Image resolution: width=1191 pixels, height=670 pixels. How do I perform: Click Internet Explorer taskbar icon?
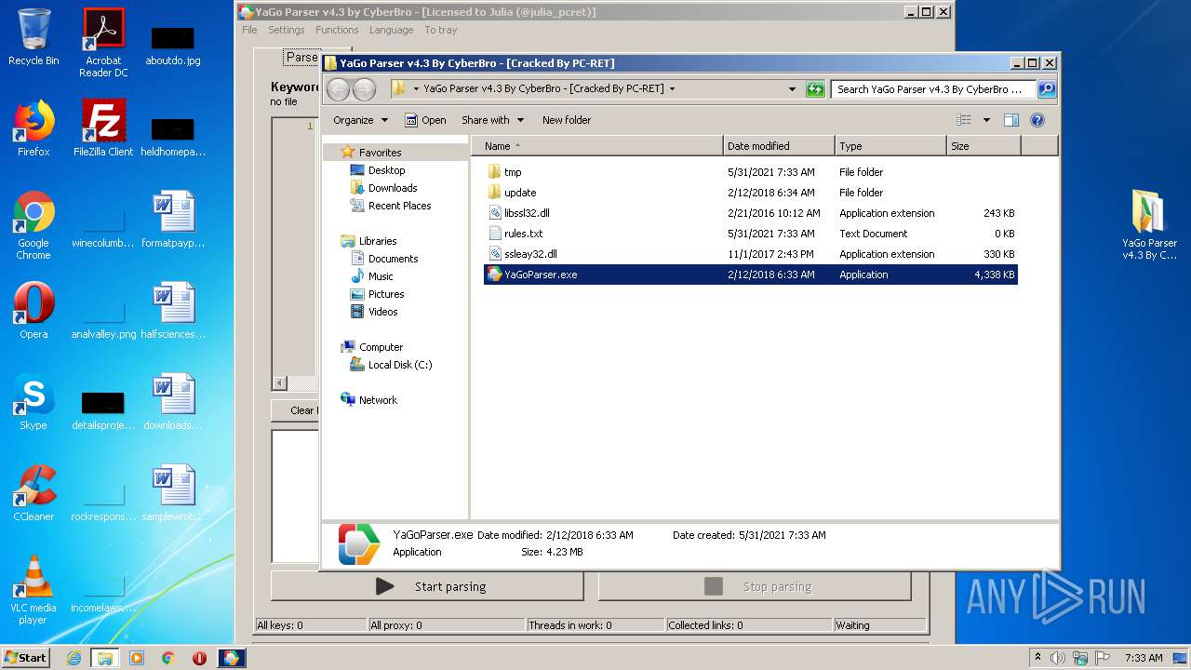(x=74, y=658)
